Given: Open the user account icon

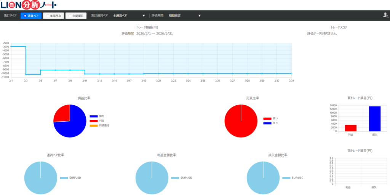Looking at the screenshot, I should pyautogui.click(x=385, y=15).
